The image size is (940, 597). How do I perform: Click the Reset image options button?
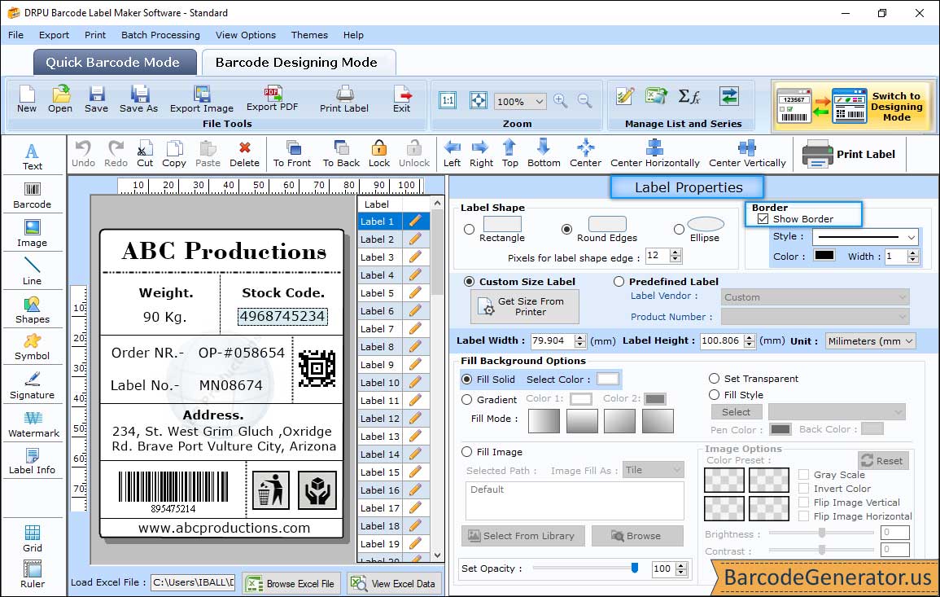882,461
